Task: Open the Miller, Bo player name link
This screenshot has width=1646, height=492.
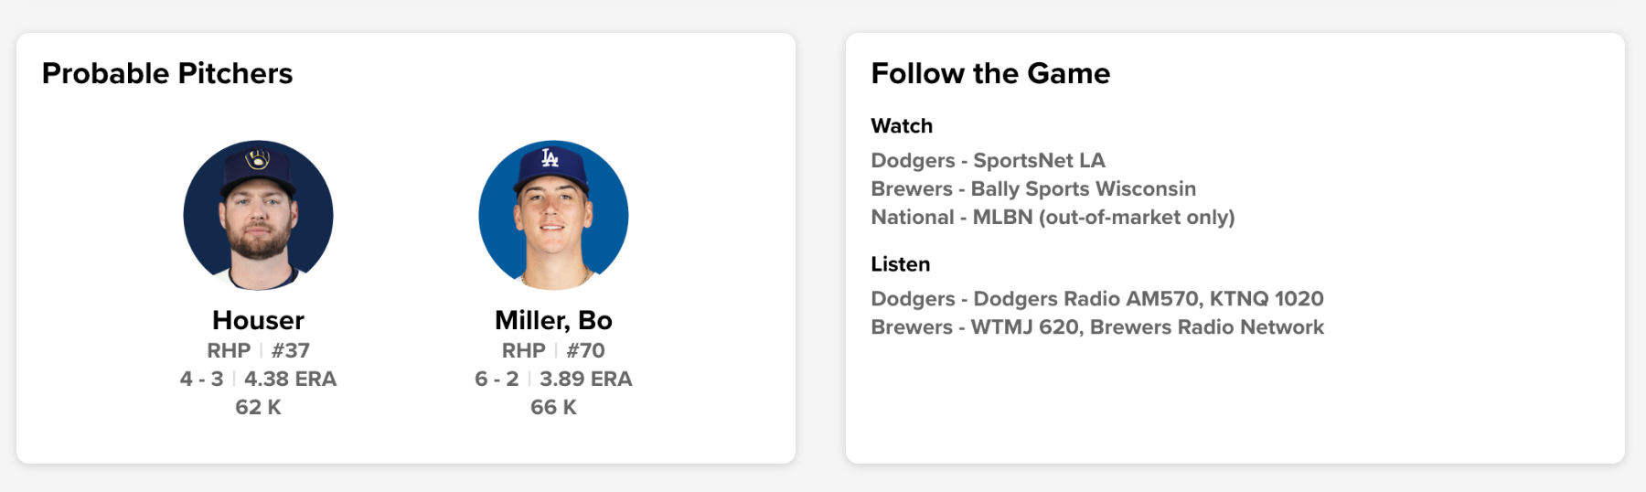Action: click(553, 320)
